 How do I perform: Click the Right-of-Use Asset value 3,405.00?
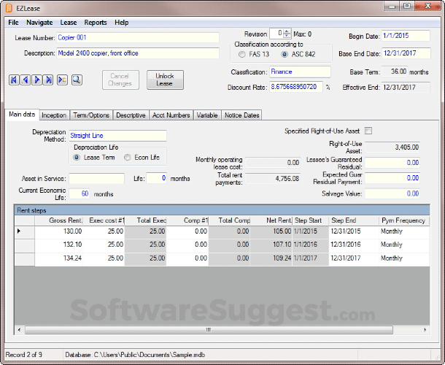point(392,147)
